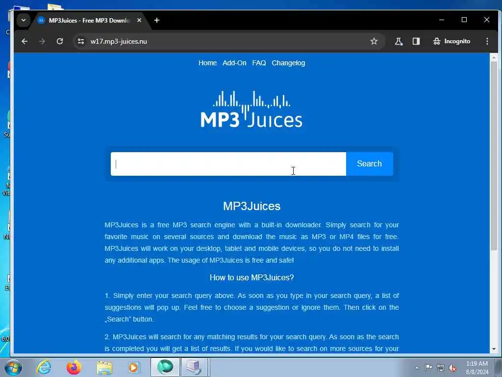Click the Incognito indicator
The image size is (502, 377).
452,41
